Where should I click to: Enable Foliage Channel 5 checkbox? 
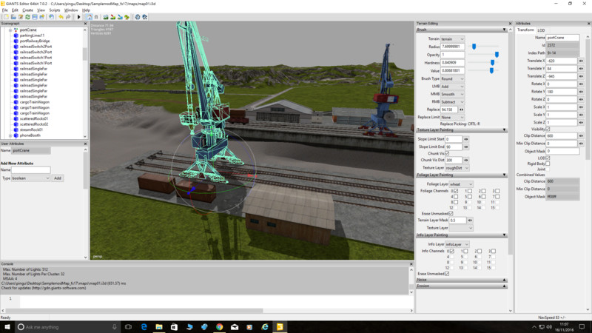coord(470,197)
